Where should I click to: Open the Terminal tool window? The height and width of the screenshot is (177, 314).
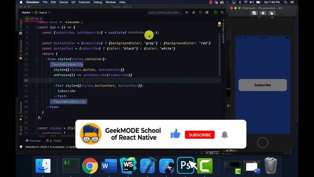[x=33, y=141]
